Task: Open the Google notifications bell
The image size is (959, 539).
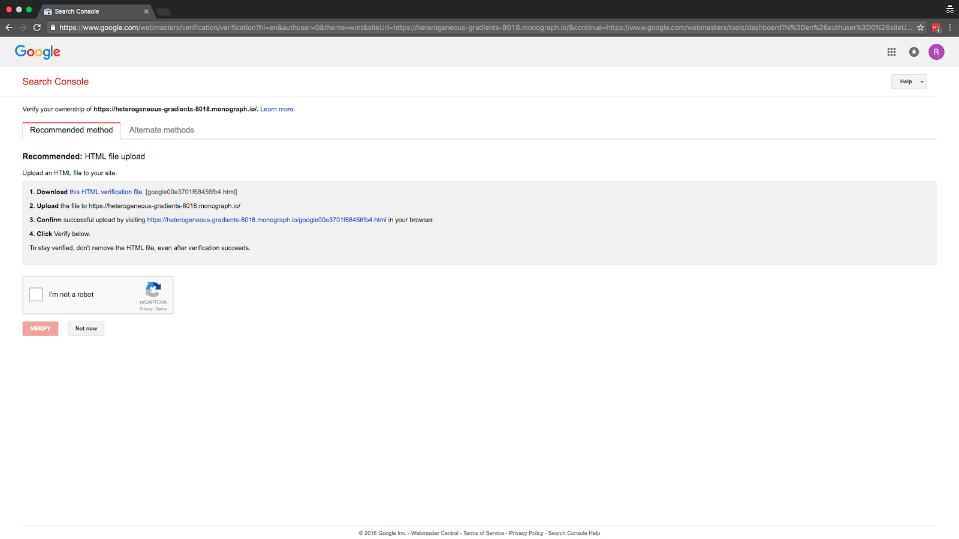Action: (x=914, y=52)
